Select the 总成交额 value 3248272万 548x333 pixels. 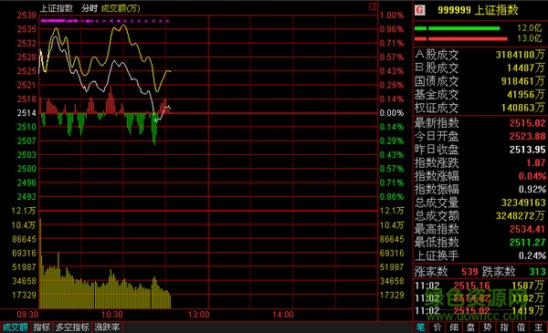[x=520, y=215]
